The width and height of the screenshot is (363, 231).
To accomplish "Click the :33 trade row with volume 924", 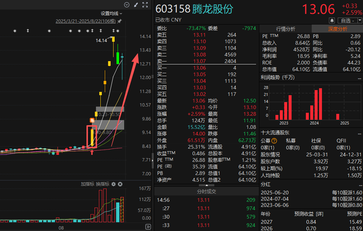I will pyautogui.click(x=206, y=225).
